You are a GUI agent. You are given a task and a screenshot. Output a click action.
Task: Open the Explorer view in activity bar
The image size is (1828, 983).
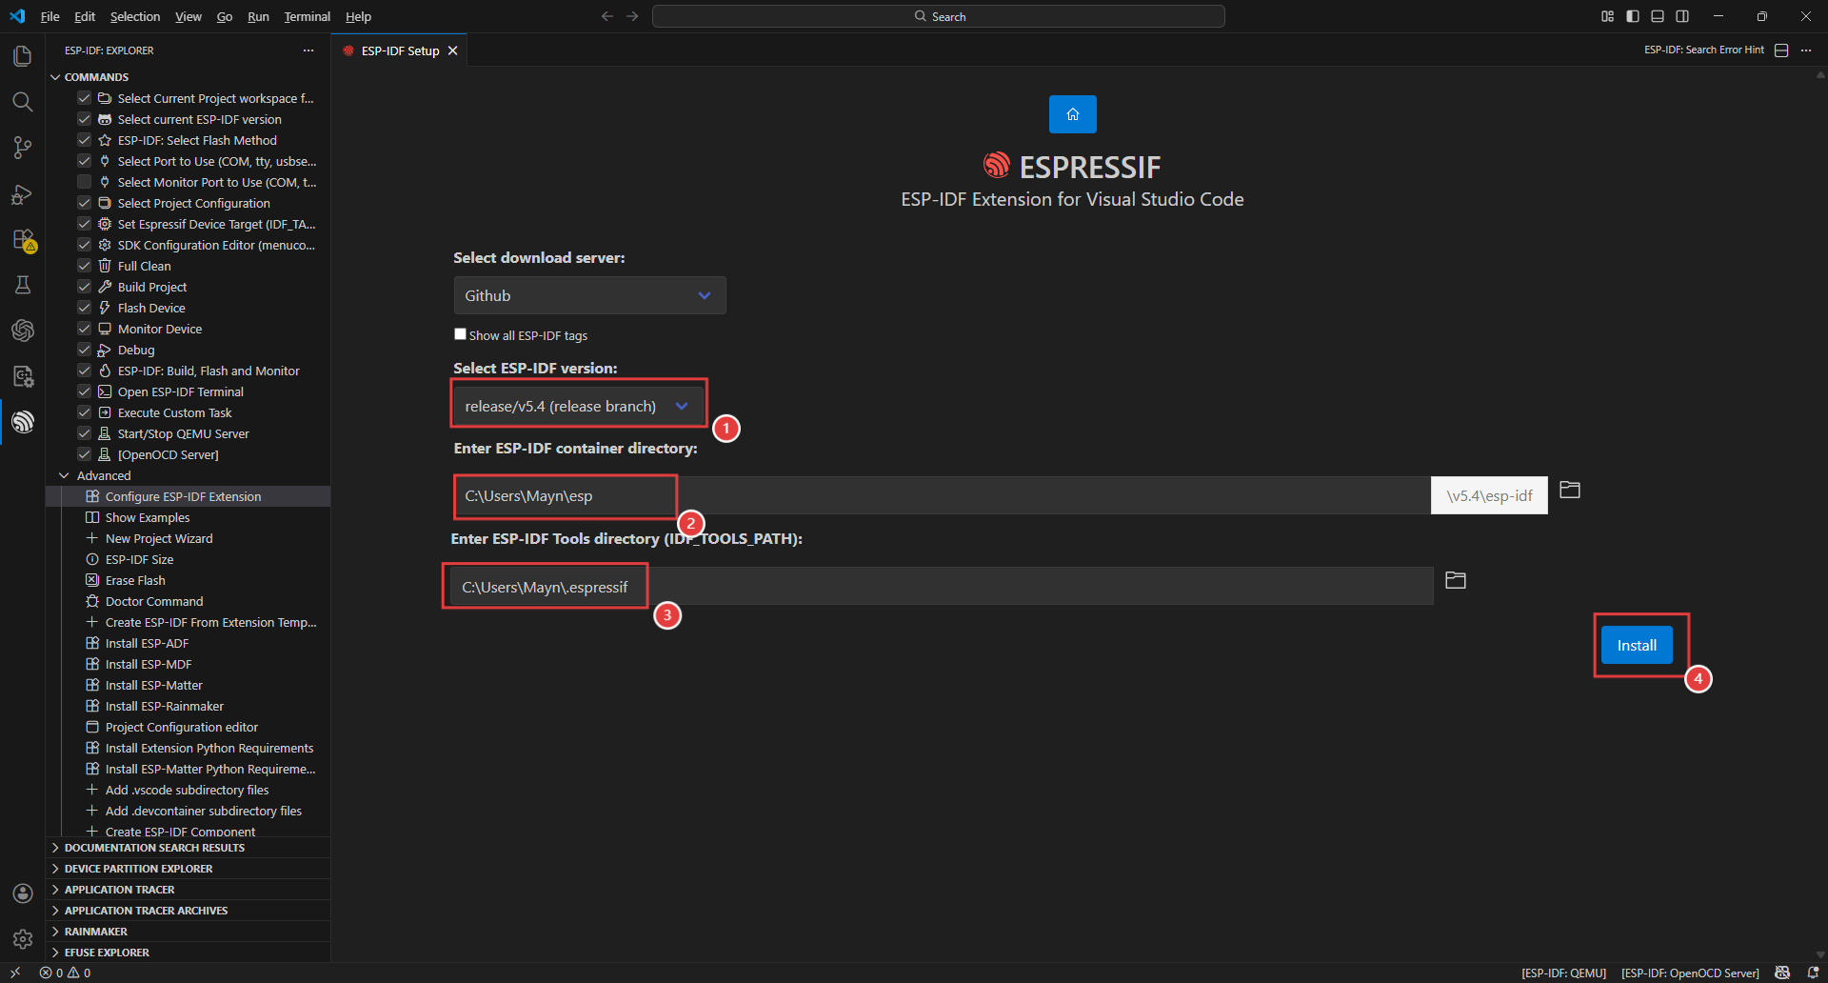[x=23, y=56]
